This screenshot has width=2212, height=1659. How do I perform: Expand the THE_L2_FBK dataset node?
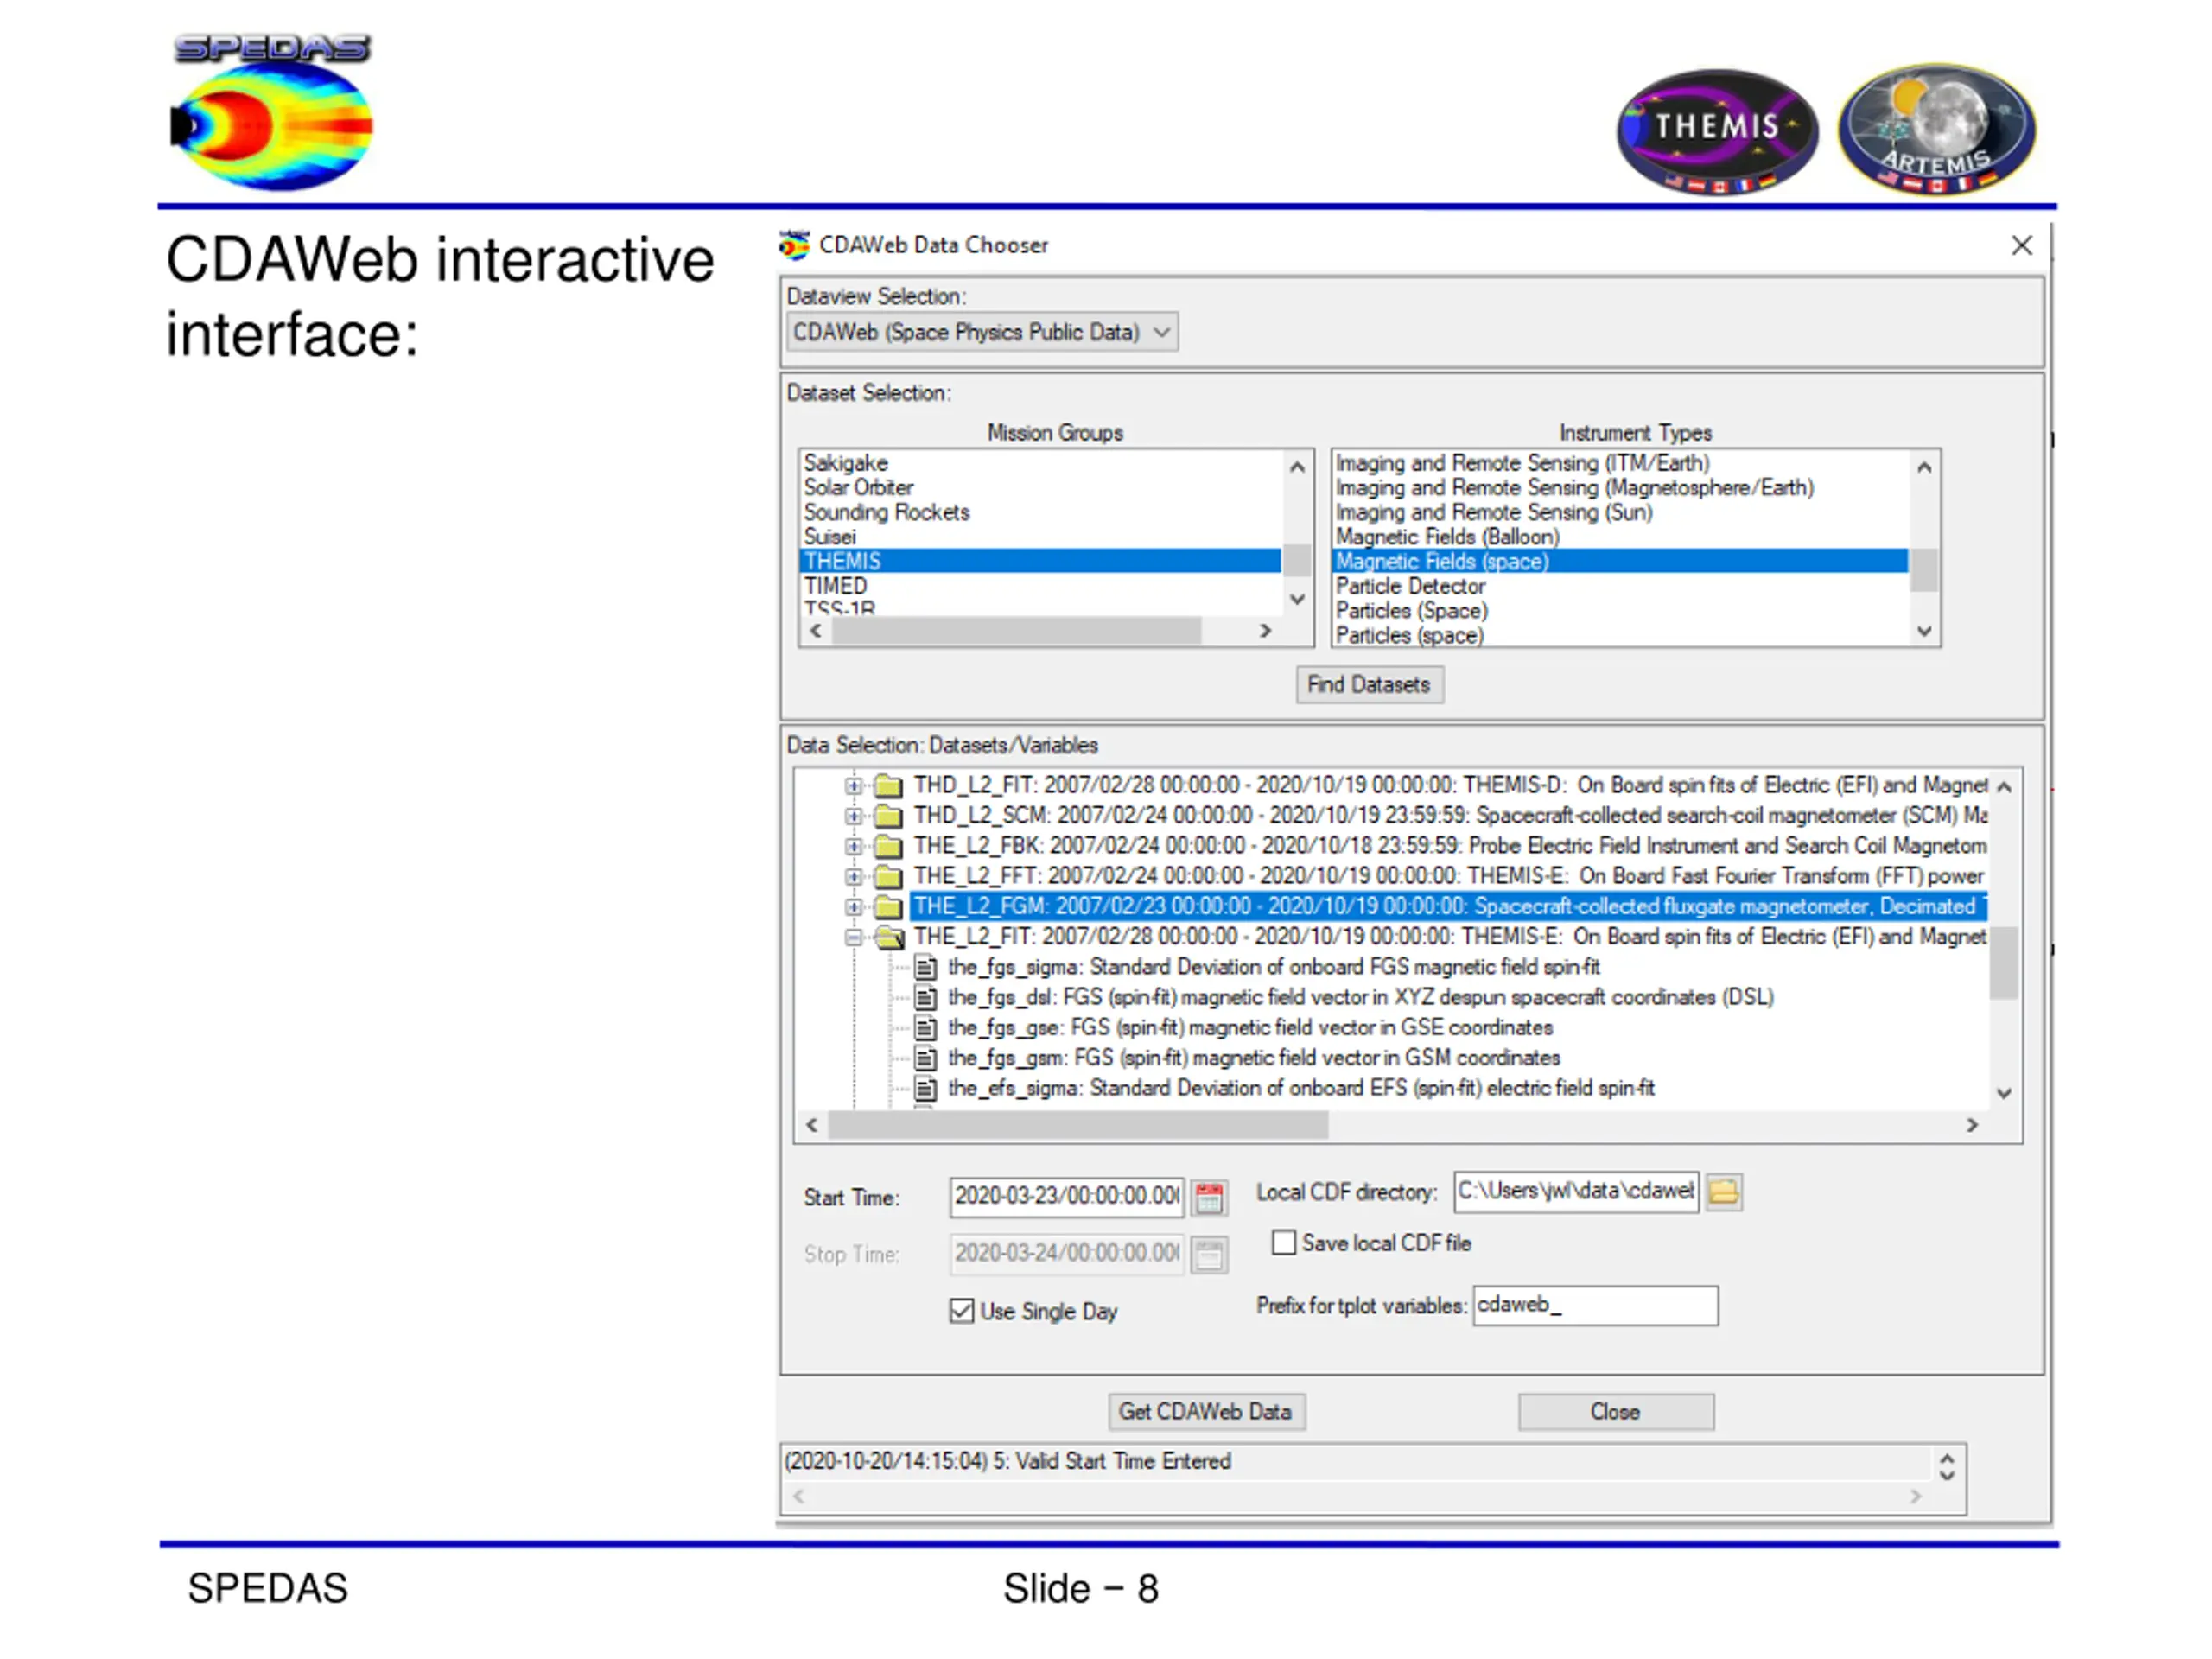853,847
